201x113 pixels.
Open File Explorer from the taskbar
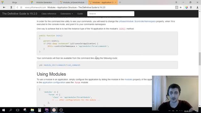[x=32, y=110]
